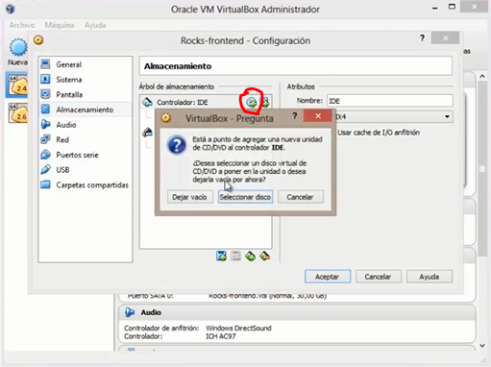
Task: Open the Sistema settings section
Action: click(85, 80)
